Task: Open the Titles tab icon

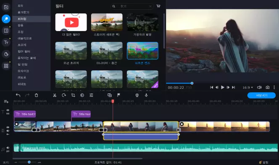Action: pyautogui.click(x=6, y=42)
